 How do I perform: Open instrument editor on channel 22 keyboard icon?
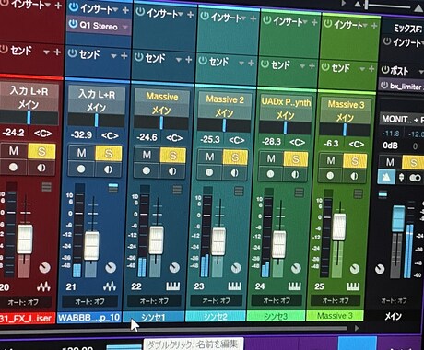(x=172, y=286)
